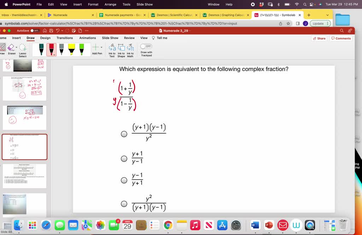Switch to Numerade payments browser tab

(123, 15)
